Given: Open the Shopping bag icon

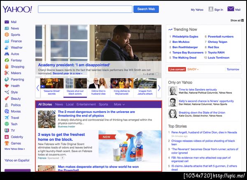Looking at the screenshot, I should 7,66.
